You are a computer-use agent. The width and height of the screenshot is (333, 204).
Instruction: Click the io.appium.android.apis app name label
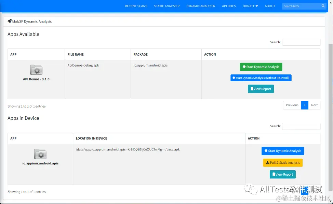click(x=40, y=163)
